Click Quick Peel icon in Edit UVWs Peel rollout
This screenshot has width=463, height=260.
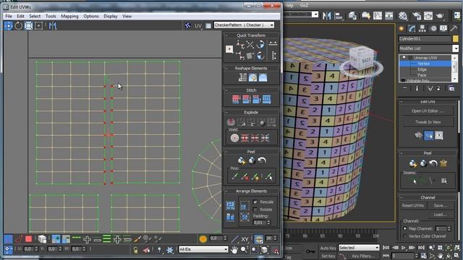click(x=242, y=160)
